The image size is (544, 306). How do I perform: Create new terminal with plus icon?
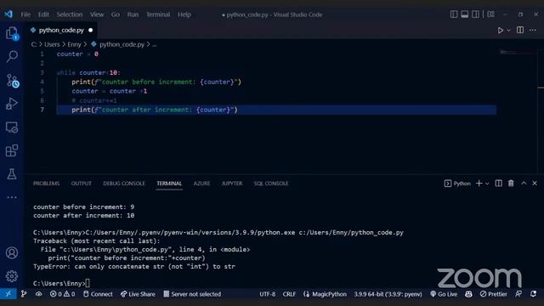pyautogui.click(x=479, y=184)
